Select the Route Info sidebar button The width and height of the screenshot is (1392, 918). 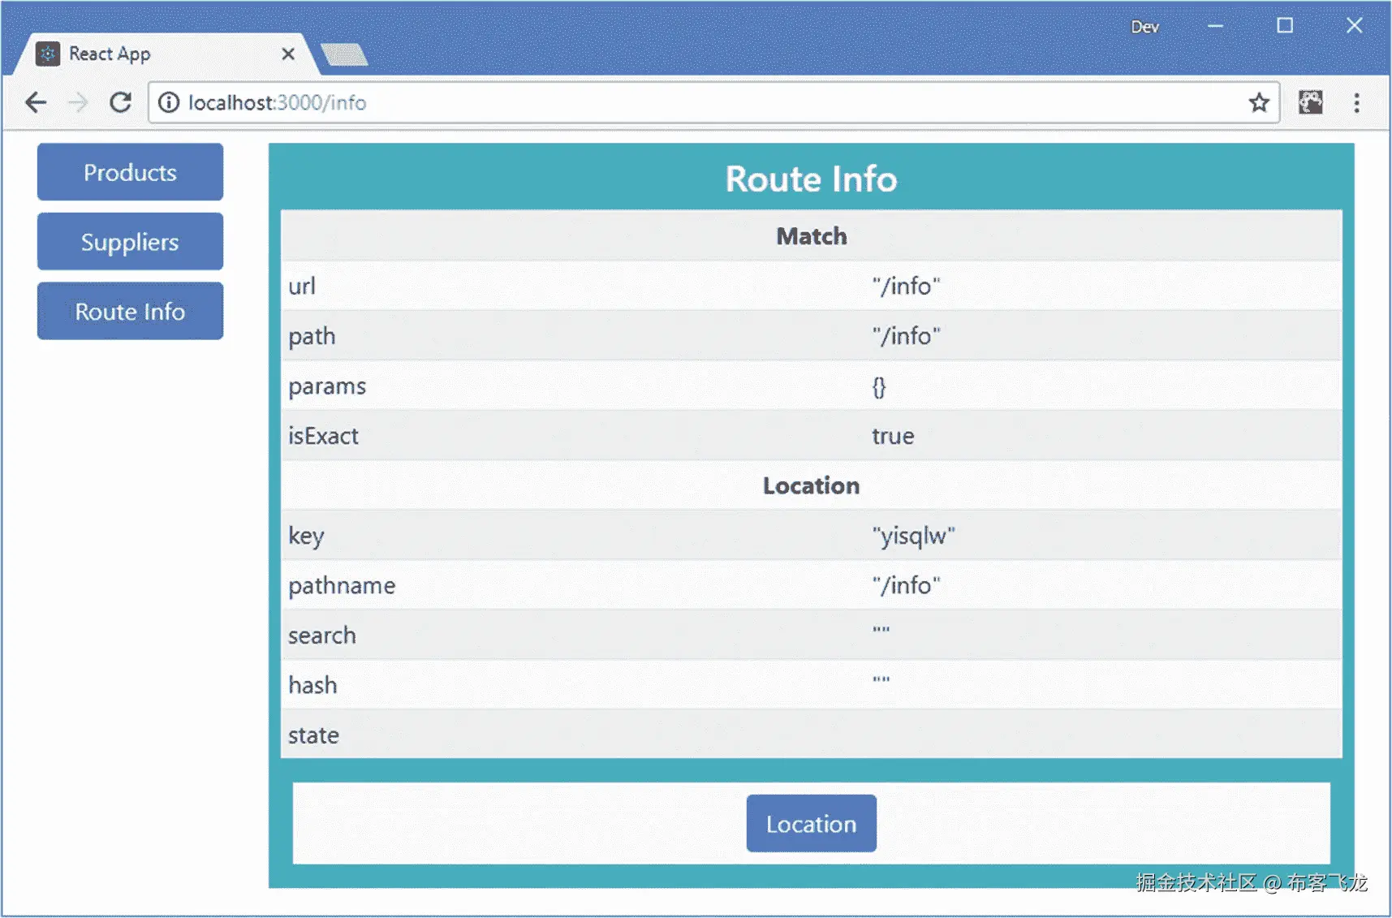click(130, 311)
